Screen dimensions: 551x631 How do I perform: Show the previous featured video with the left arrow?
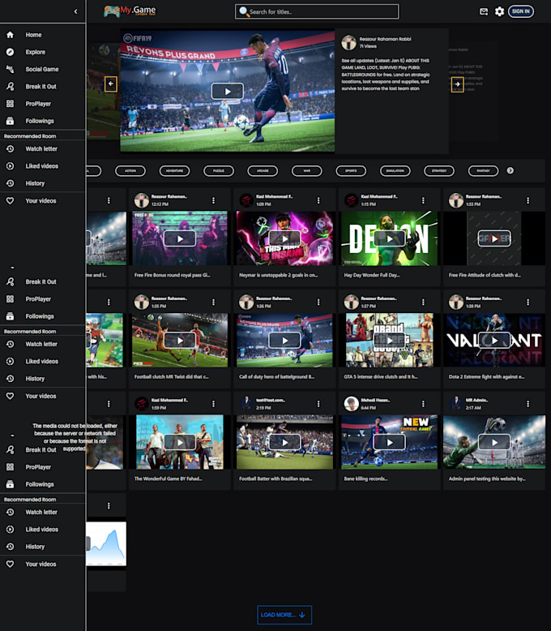(x=111, y=84)
